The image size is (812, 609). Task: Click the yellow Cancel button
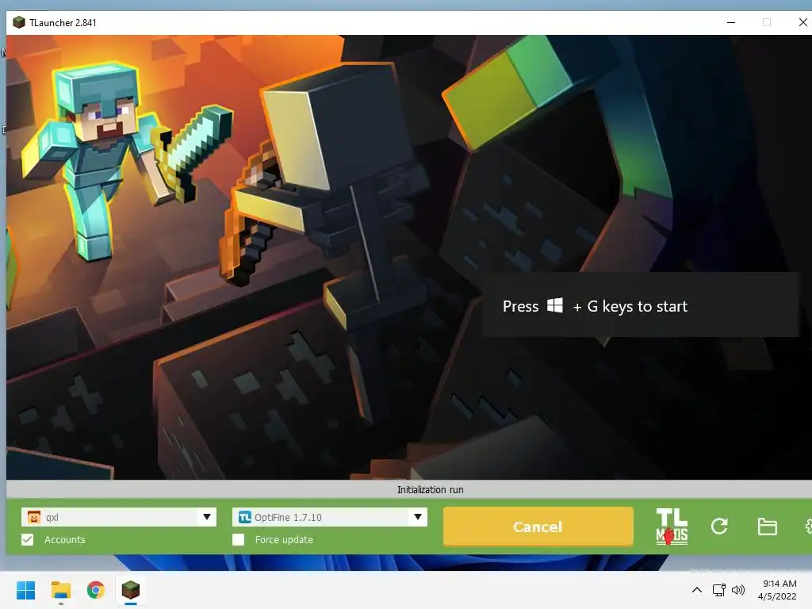pyautogui.click(x=538, y=527)
